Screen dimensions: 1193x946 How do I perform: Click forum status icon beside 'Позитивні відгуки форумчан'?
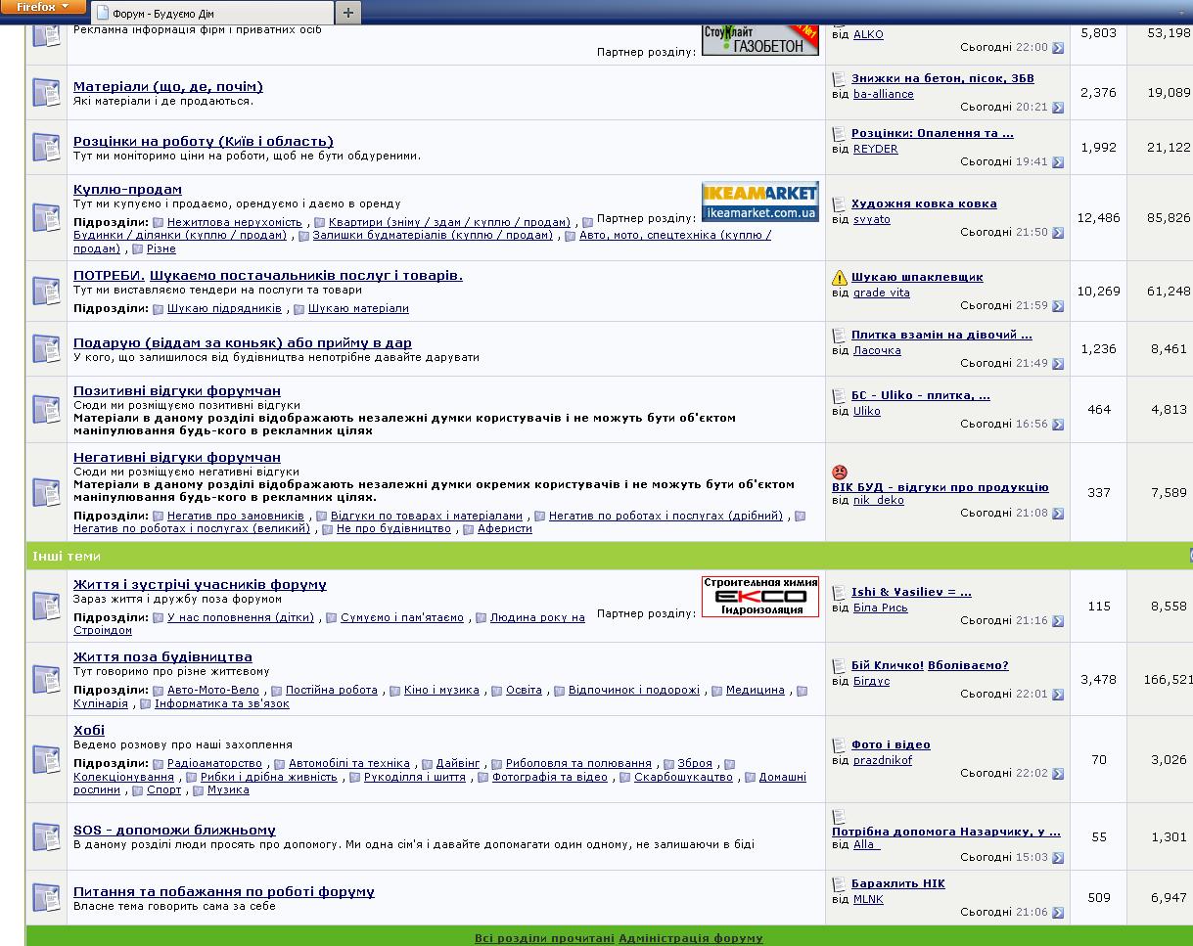(x=47, y=410)
